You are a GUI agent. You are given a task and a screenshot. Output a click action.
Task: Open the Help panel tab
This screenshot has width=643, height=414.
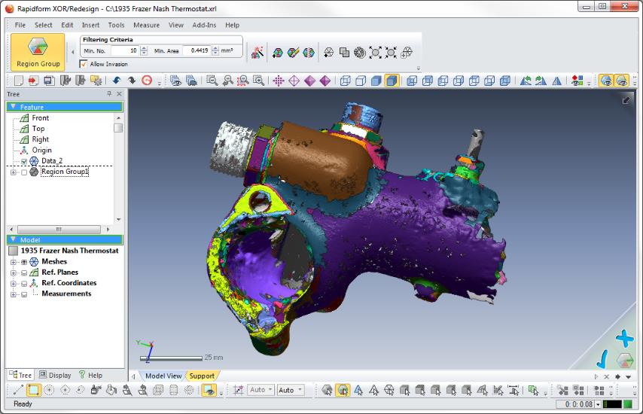click(x=90, y=375)
